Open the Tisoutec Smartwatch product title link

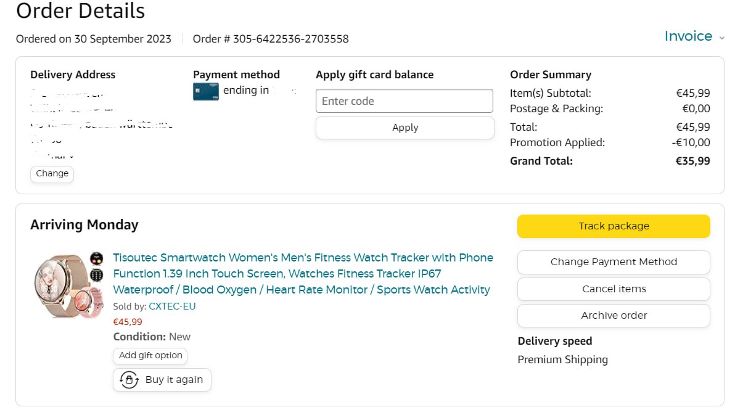click(x=302, y=273)
